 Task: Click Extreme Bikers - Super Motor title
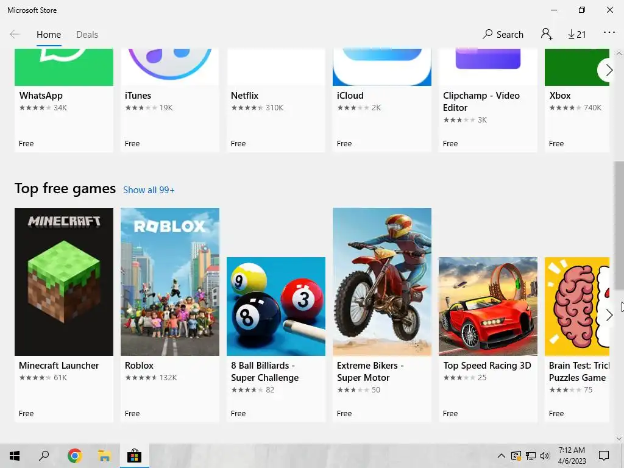(370, 371)
